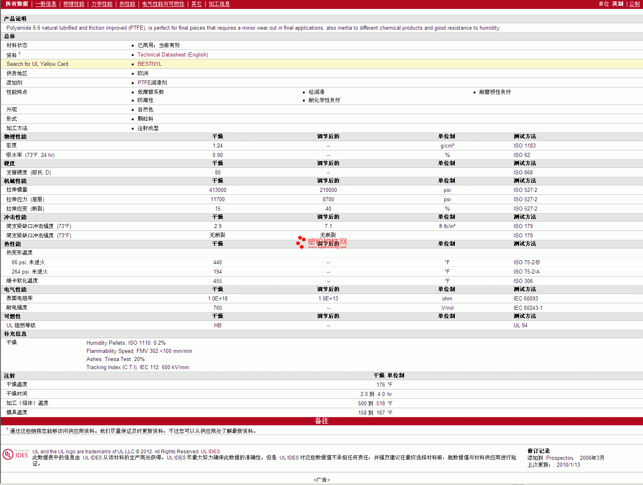Screen dimensions: 643x485
Task: Click the UL IDES link after 此数据表中的信息由
Action: (92, 457)
